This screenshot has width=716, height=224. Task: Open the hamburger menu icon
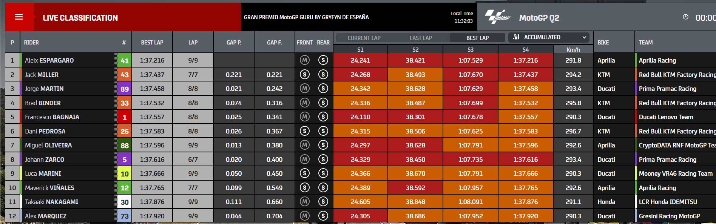coord(19,17)
